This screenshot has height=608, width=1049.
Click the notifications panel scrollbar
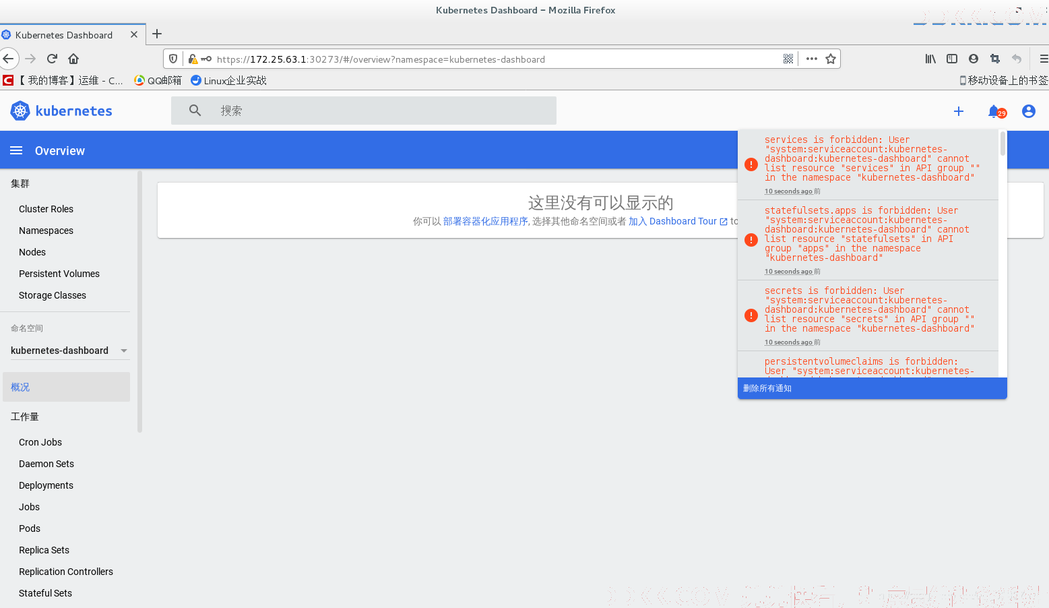(1003, 144)
